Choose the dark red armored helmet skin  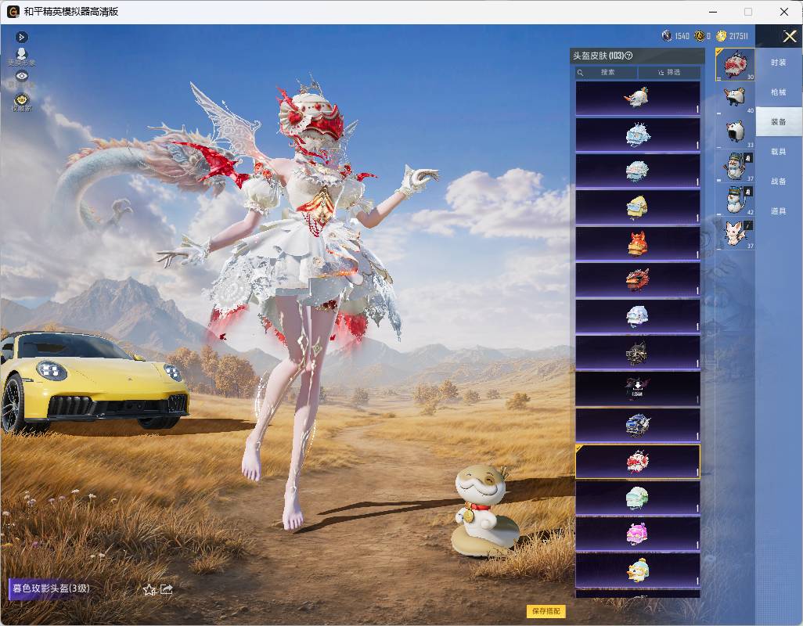pos(638,279)
